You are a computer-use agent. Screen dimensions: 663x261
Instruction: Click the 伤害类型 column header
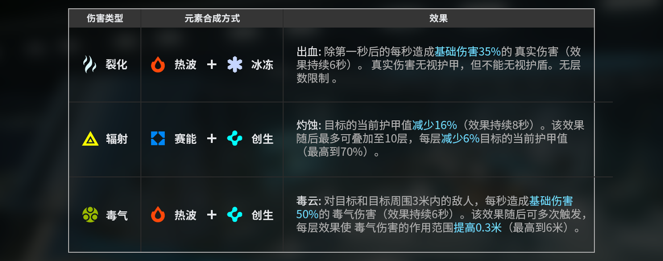coord(105,19)
